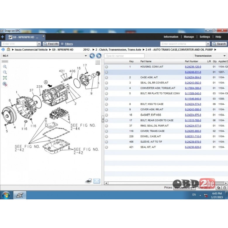Screen dimensions: 228x228
Task: Click the single-window icon at bottom right
Action: coord(224,188)
